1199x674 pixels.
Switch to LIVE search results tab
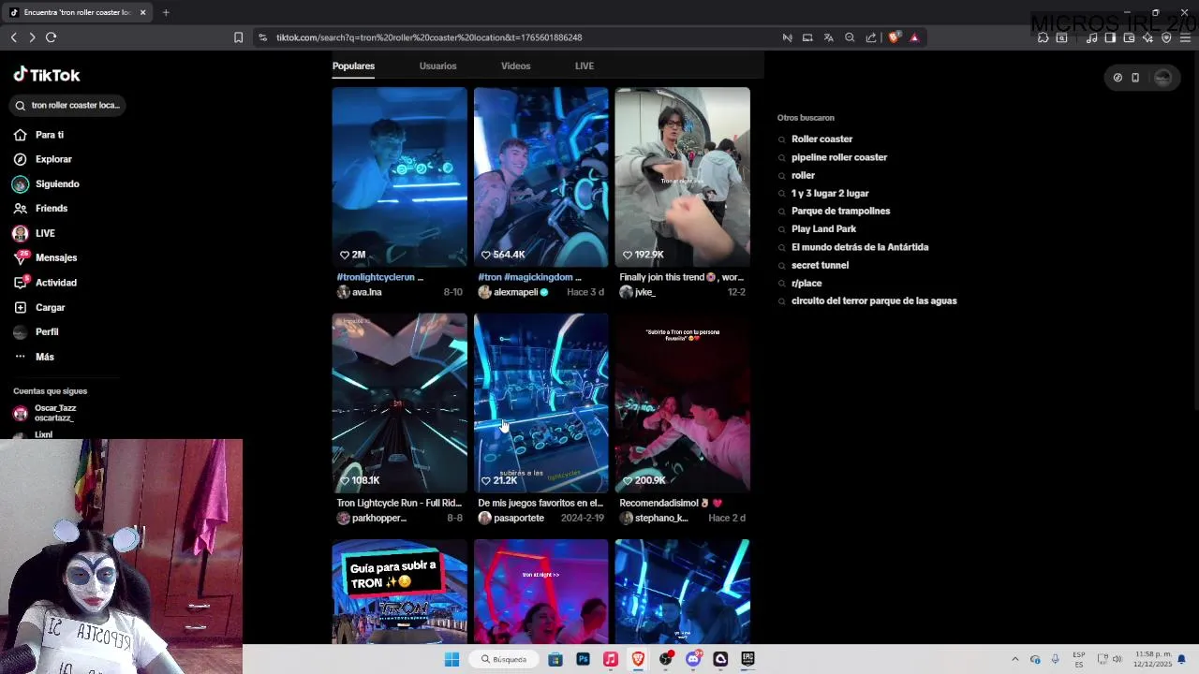tap(585, 66)
